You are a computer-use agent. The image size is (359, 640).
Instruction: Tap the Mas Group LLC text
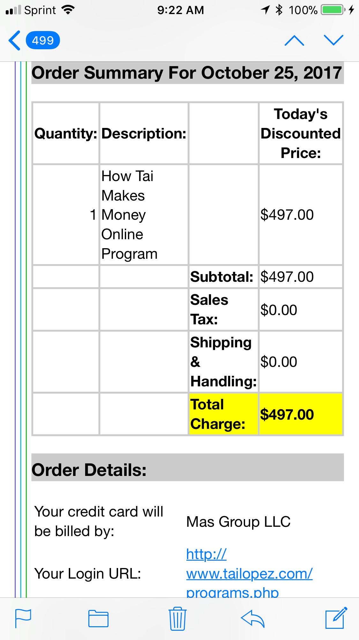click(x=238, y=522)
